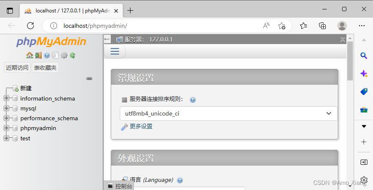The height and width of the screenshot is (190, 373).
Task: Open the 控制台 console bar
Action: click(x=120, y=186)
